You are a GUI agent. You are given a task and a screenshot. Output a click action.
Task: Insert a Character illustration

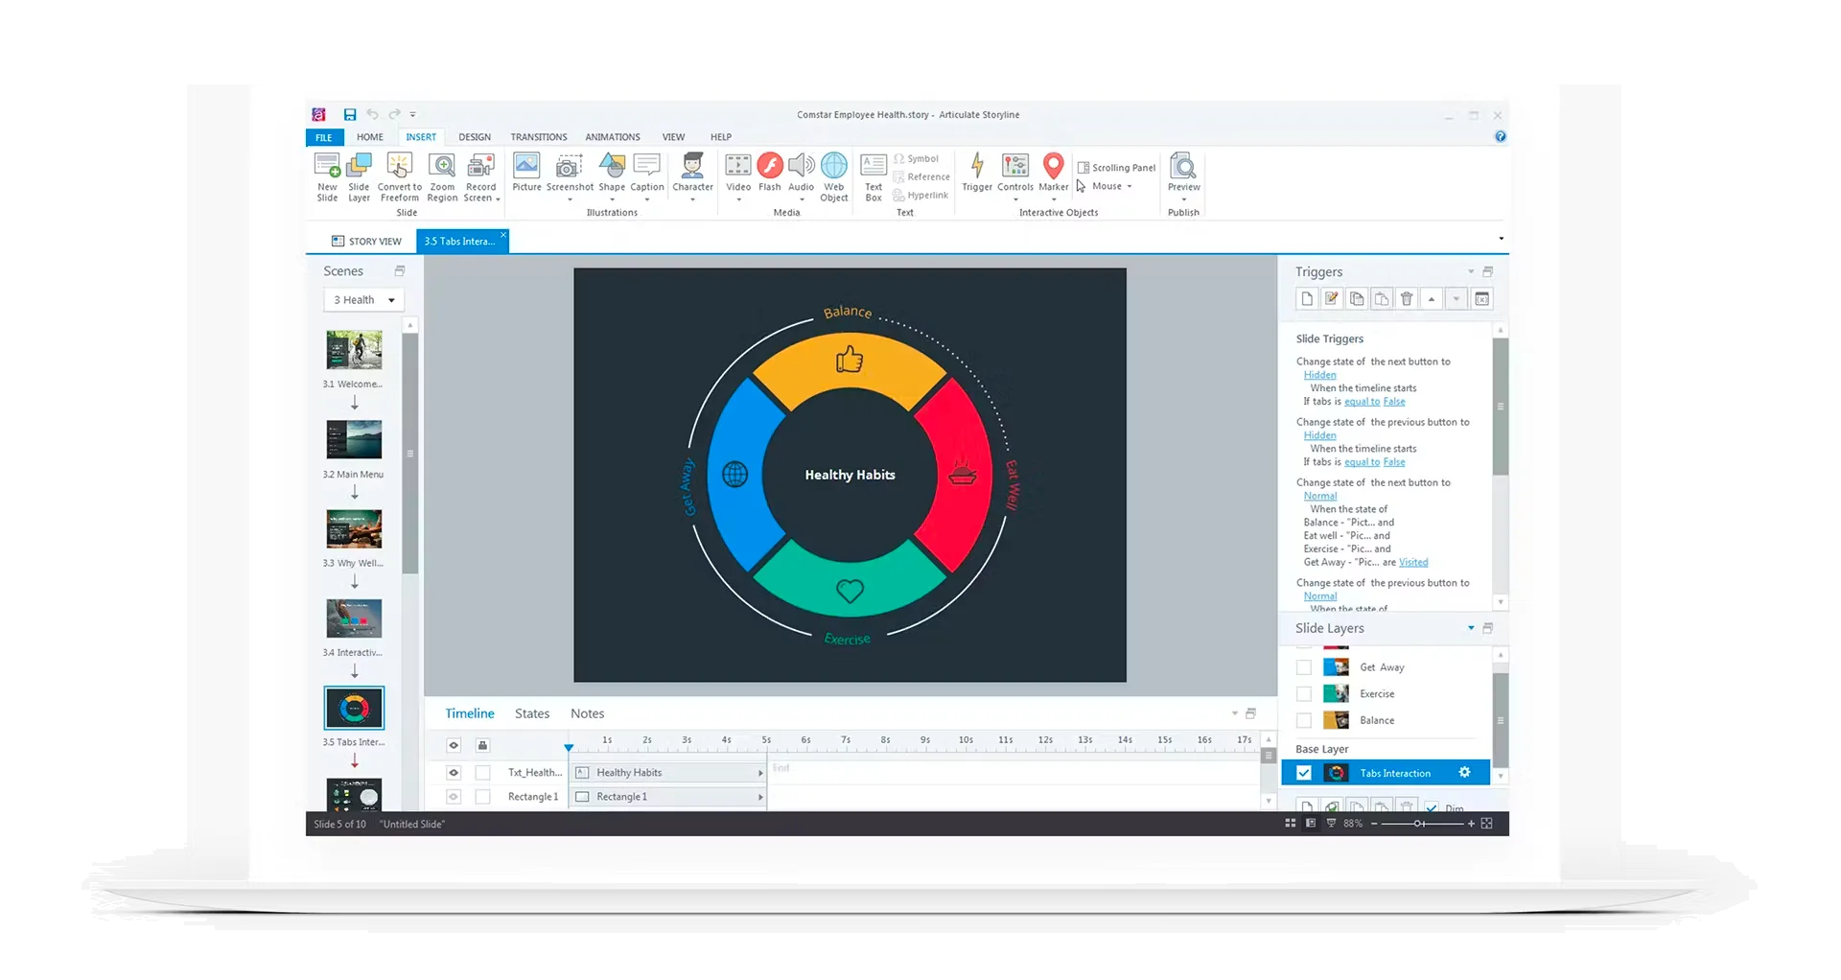tap(692, 177)
